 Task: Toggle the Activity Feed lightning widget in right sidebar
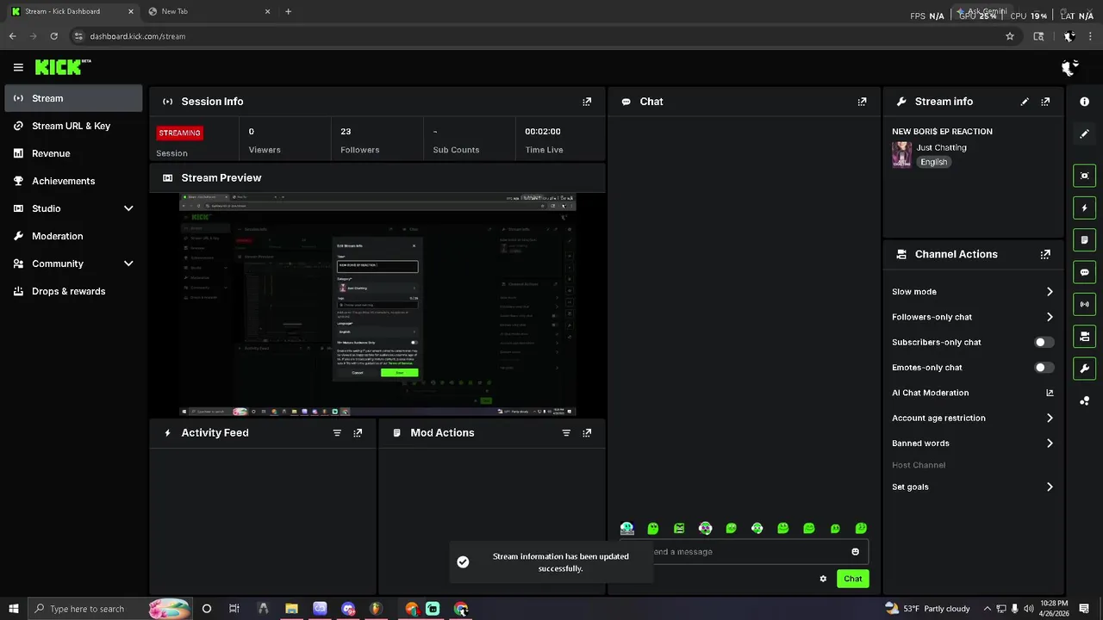pos(1084,208)
